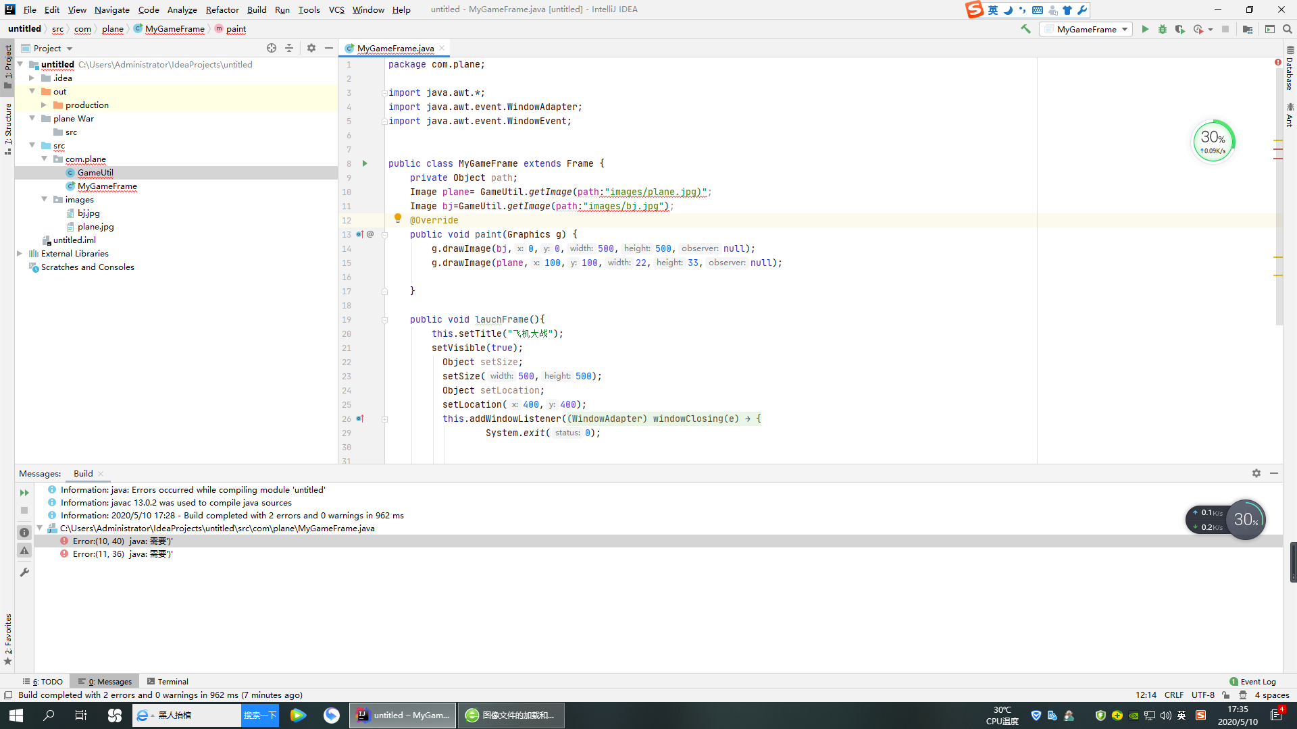Toggle tool window quick access in status bar
The height and width of the screenshot is (729, 1297).
click(x=8, y=695)
